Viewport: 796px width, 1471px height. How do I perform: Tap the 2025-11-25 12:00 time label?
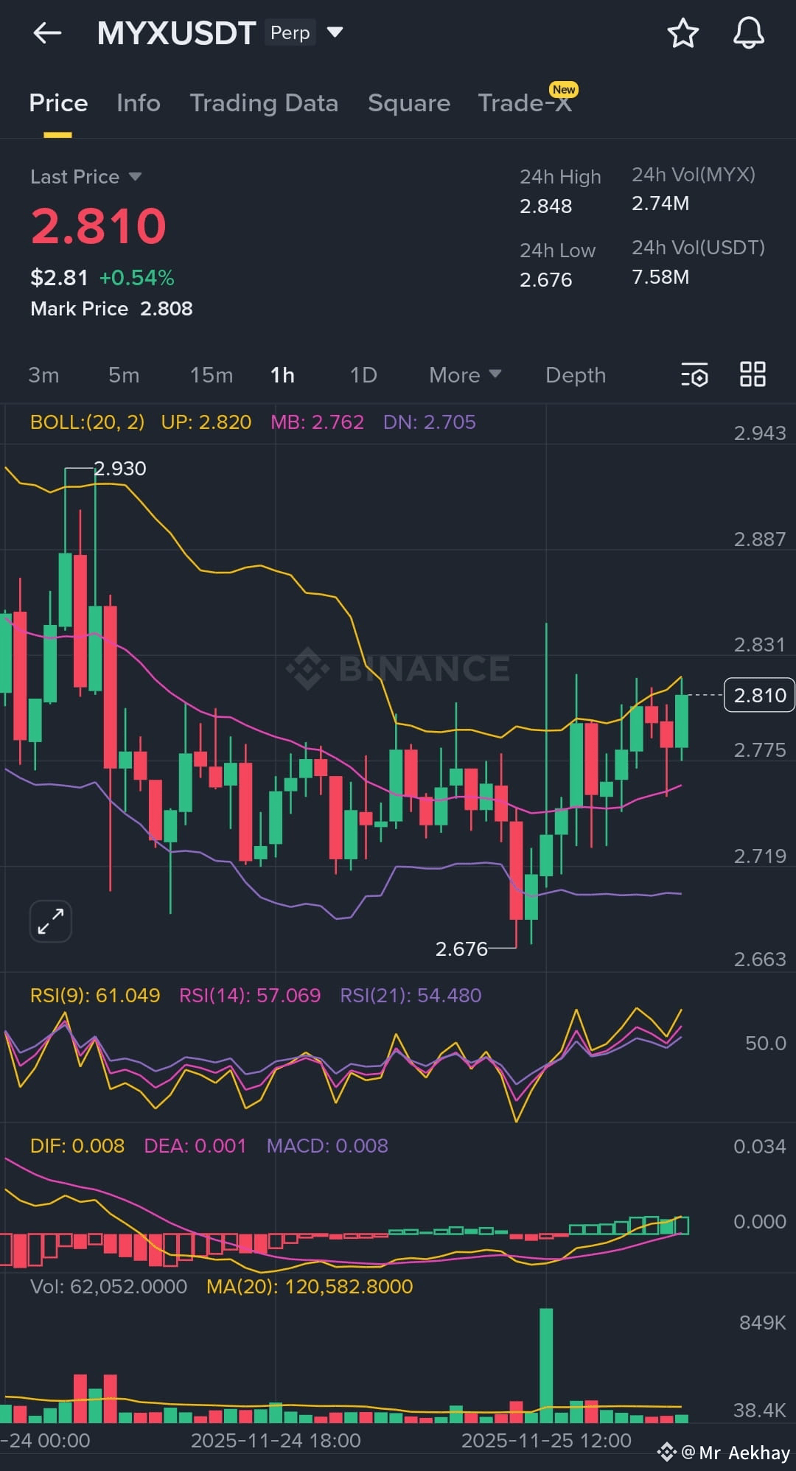546,1441
